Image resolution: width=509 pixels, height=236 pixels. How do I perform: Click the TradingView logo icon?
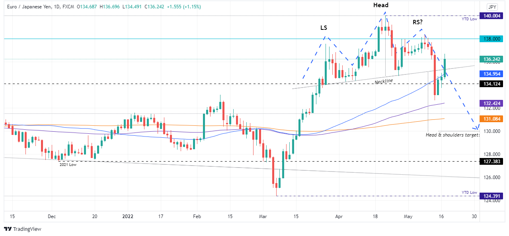click(x=8, y=229)
